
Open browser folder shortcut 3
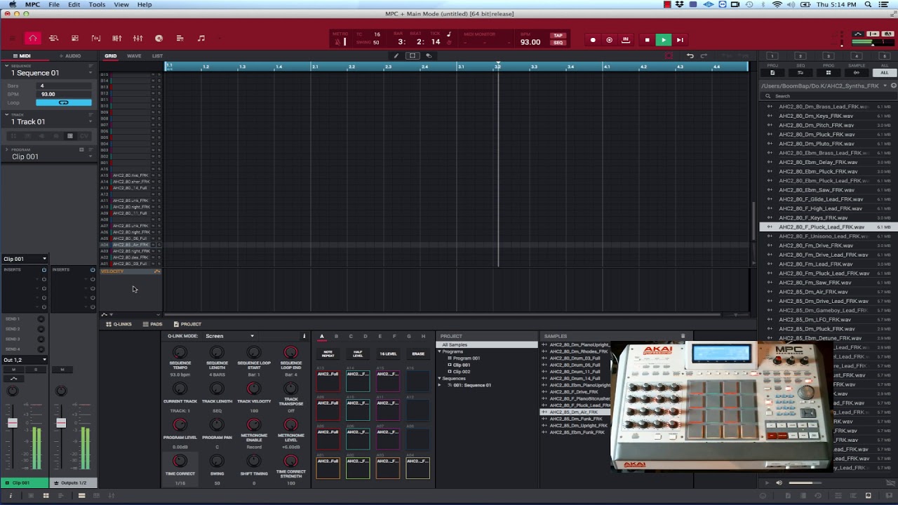point(829,56)
